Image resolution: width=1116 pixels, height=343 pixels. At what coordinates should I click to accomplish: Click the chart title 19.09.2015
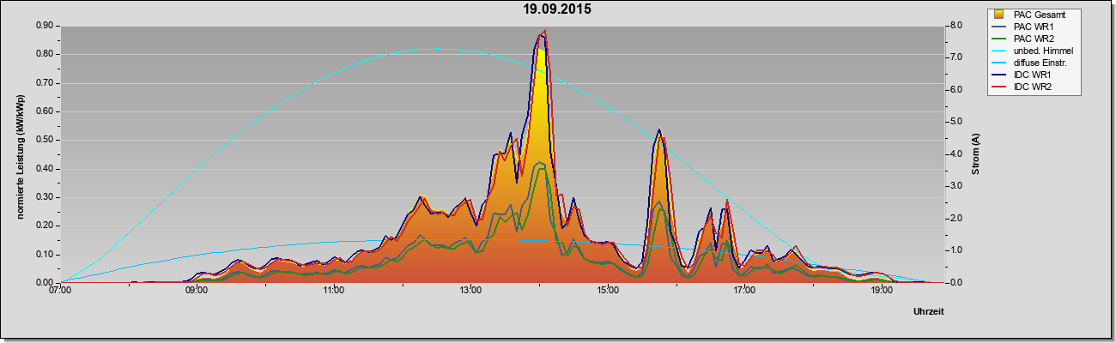(557, 9)
